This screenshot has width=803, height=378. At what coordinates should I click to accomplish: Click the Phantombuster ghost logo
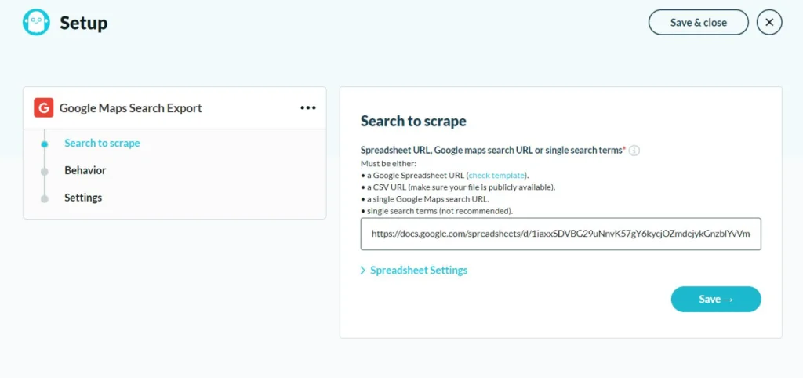click(x=36, y=23)
